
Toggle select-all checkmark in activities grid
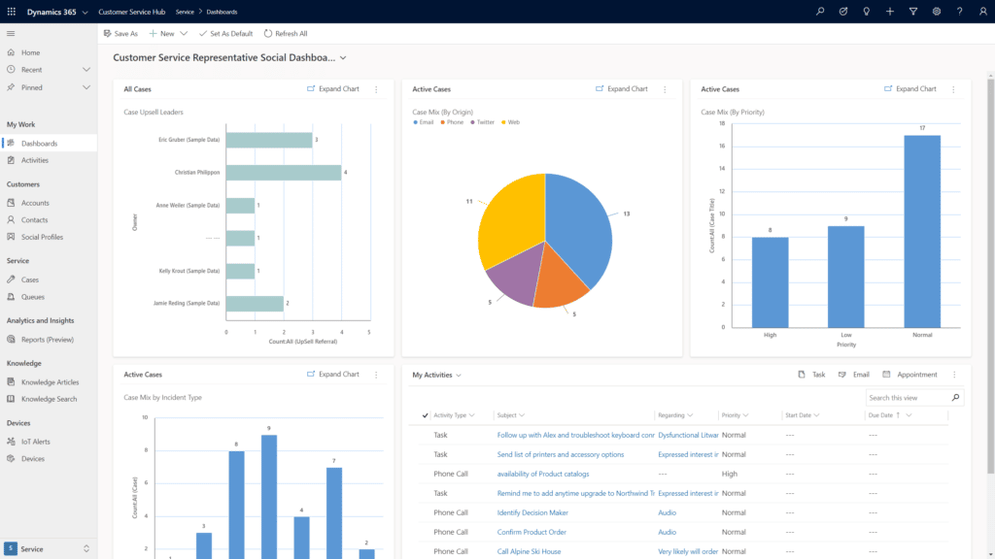426,415
